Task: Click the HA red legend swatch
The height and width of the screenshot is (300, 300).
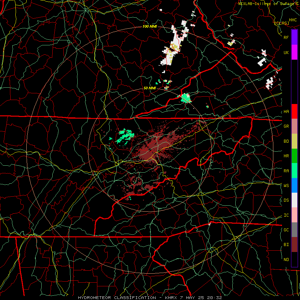Action: click(x=294, y=111)
